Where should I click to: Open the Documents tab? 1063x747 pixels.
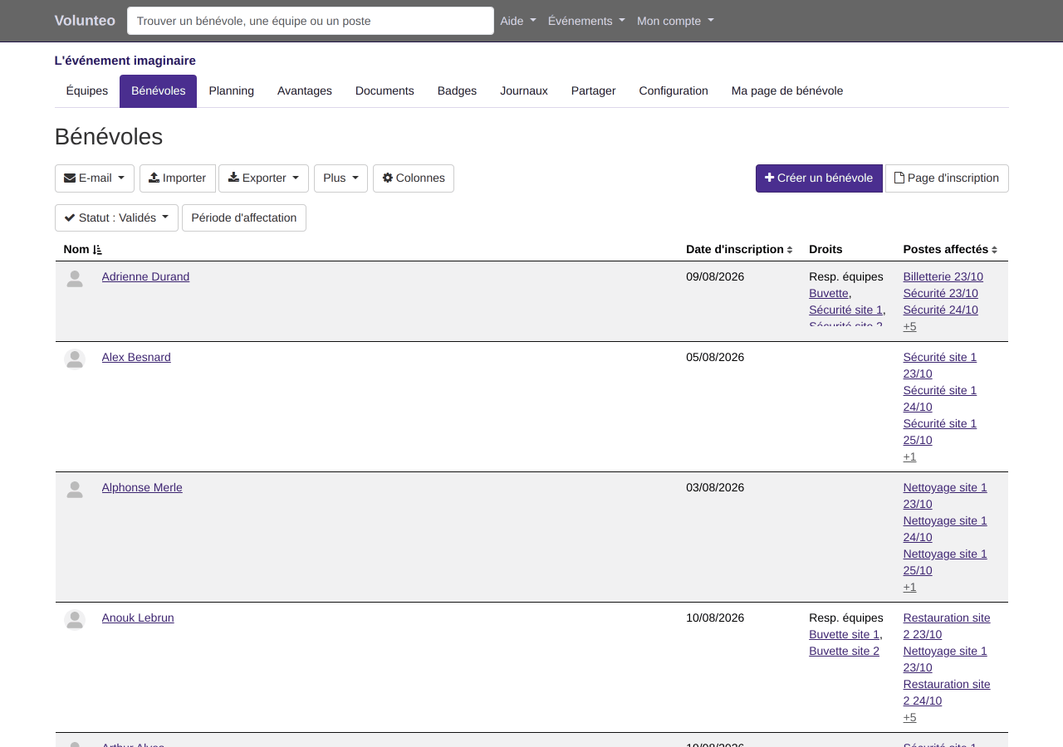[385, 91]
